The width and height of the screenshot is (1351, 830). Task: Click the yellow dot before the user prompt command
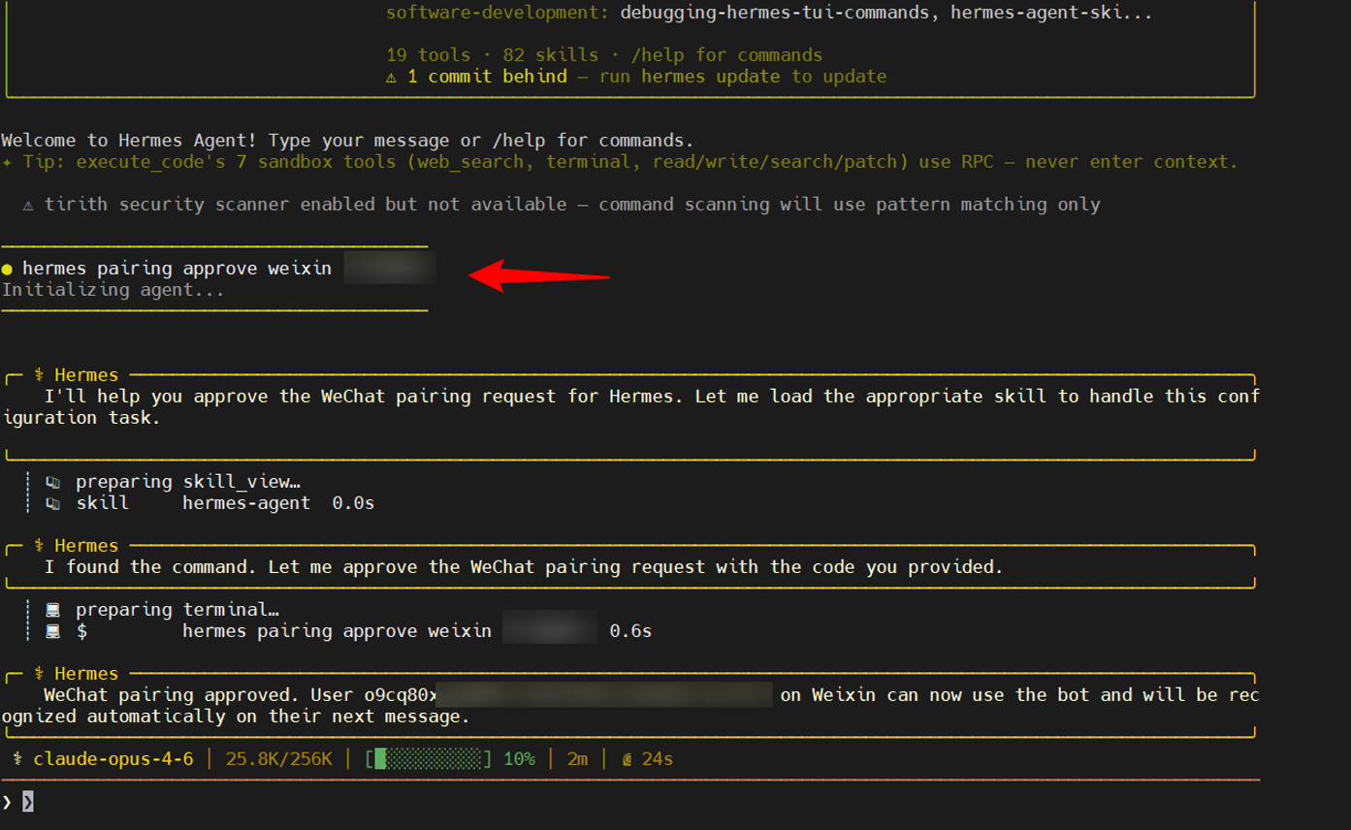pyautogui.click(x=7, y=269)
